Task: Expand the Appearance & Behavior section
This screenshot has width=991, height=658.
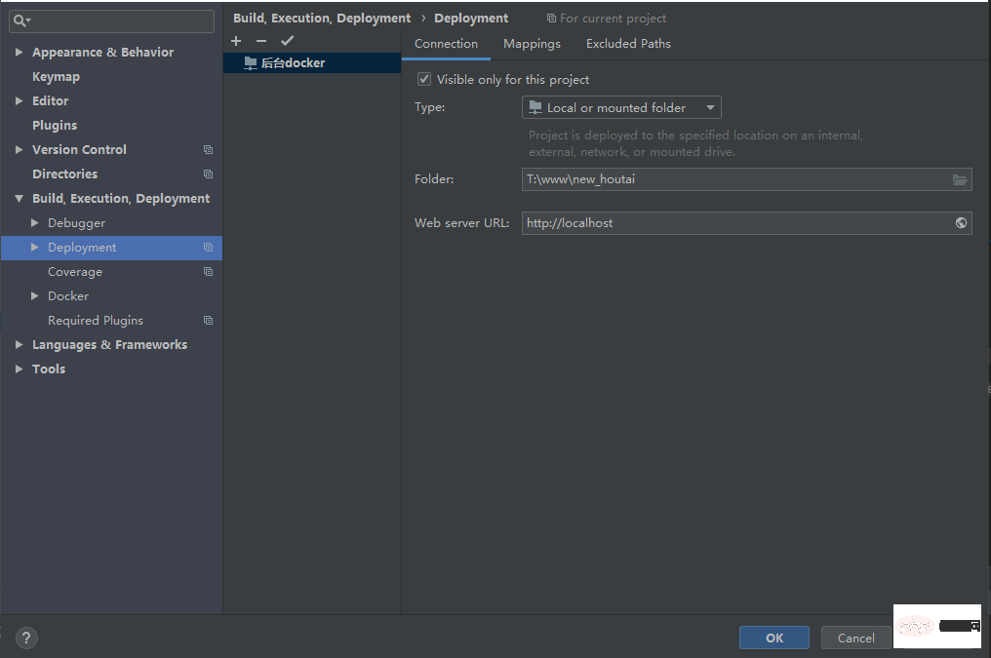Action: coord(20,53)
